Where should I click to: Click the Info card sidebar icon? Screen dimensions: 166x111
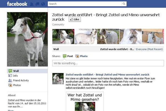(10, 76)
